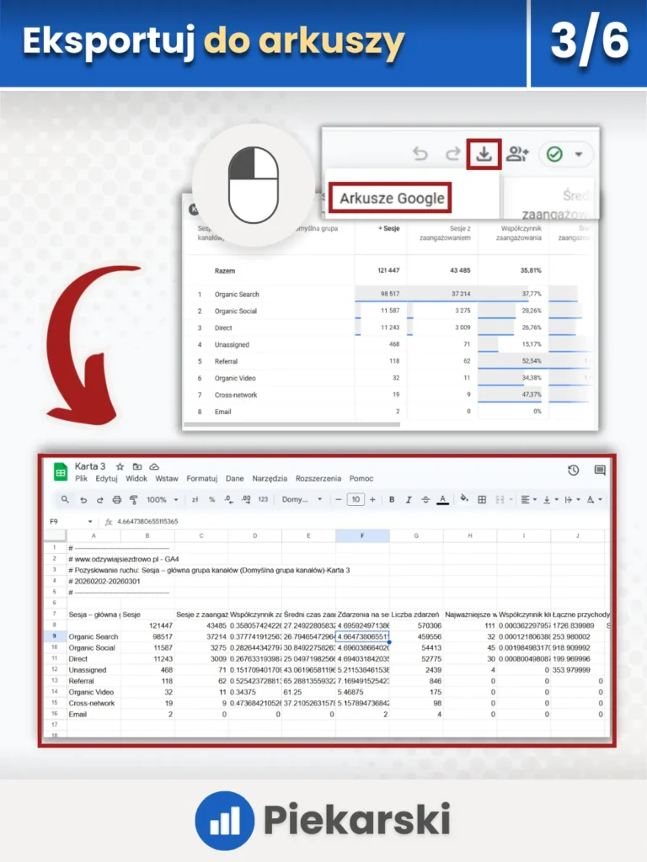Click cell value 570306
This screenshot has height=862, width=647.
pyautogui.click(x=416, y=625)
